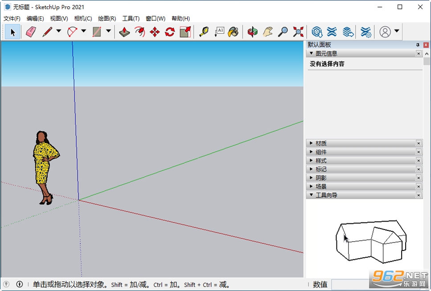Select the Text label tool
The image size is (431, 291).
coord(219,32)
